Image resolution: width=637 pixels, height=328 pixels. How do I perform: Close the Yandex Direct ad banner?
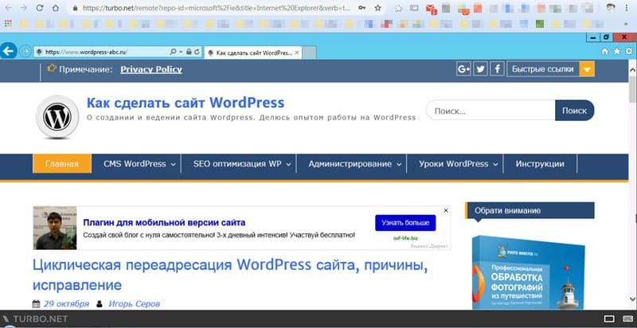pos(446,210)
